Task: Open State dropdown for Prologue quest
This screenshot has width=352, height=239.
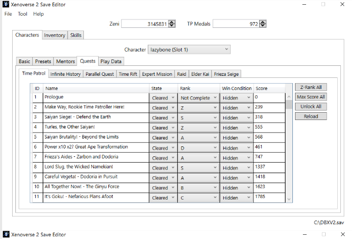Action: [163, 98]
